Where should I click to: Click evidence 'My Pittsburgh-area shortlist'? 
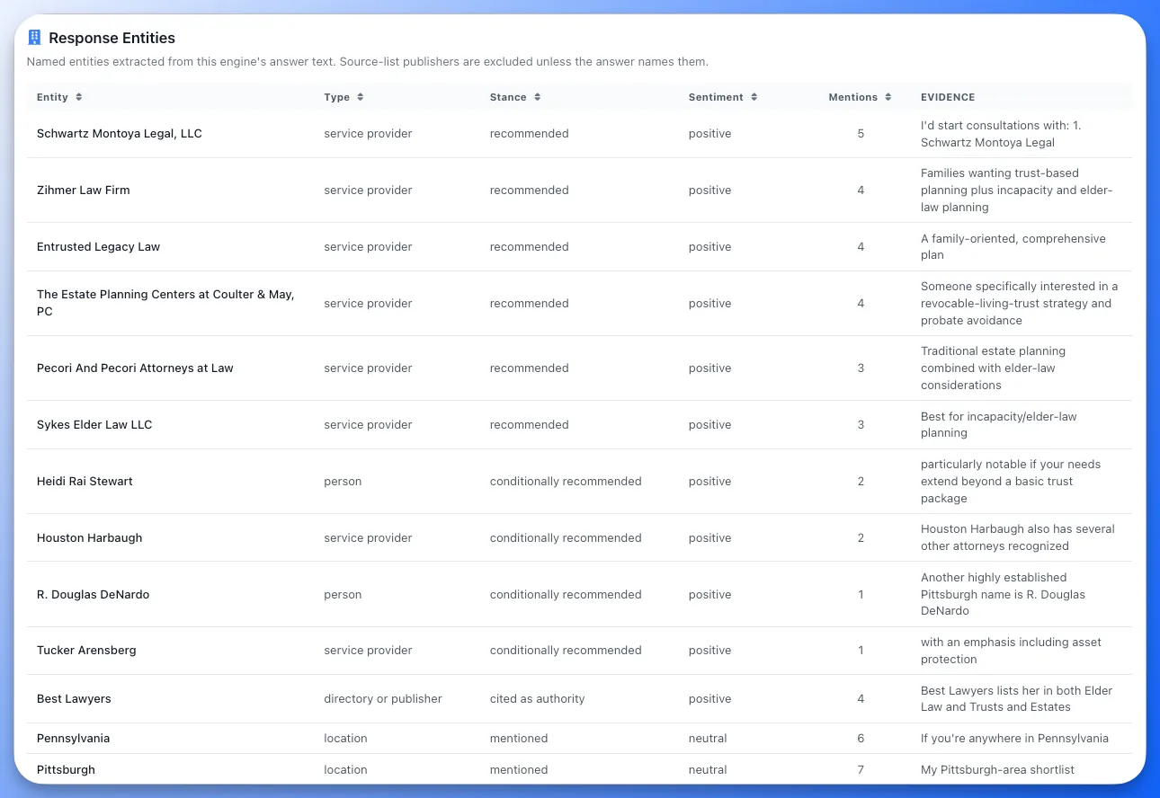[x=997, y=770]
